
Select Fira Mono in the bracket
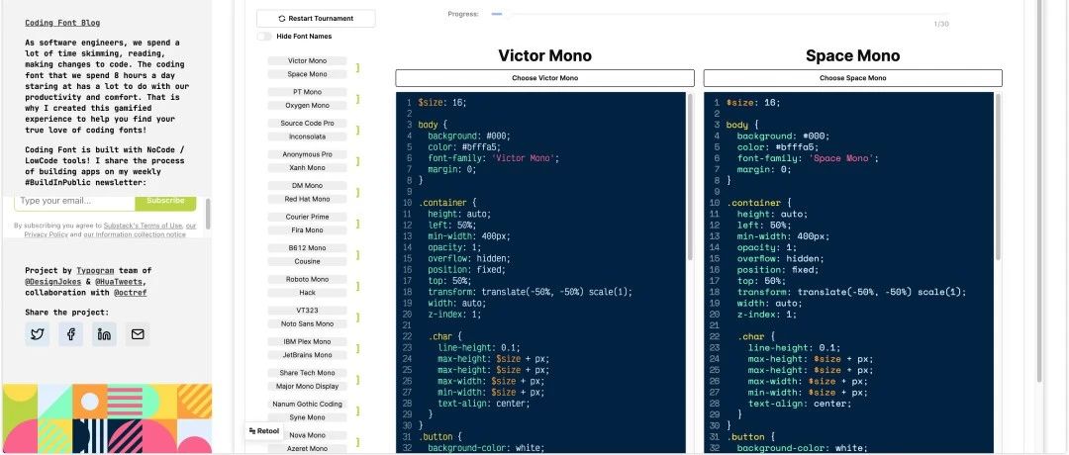point(308,230)
